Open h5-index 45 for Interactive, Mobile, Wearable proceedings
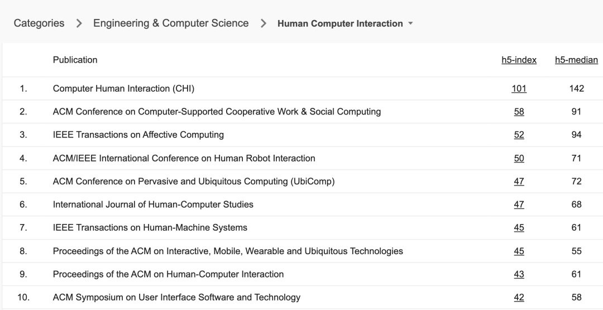This screenshot has width=603, height=310. (x=519, y=251)
